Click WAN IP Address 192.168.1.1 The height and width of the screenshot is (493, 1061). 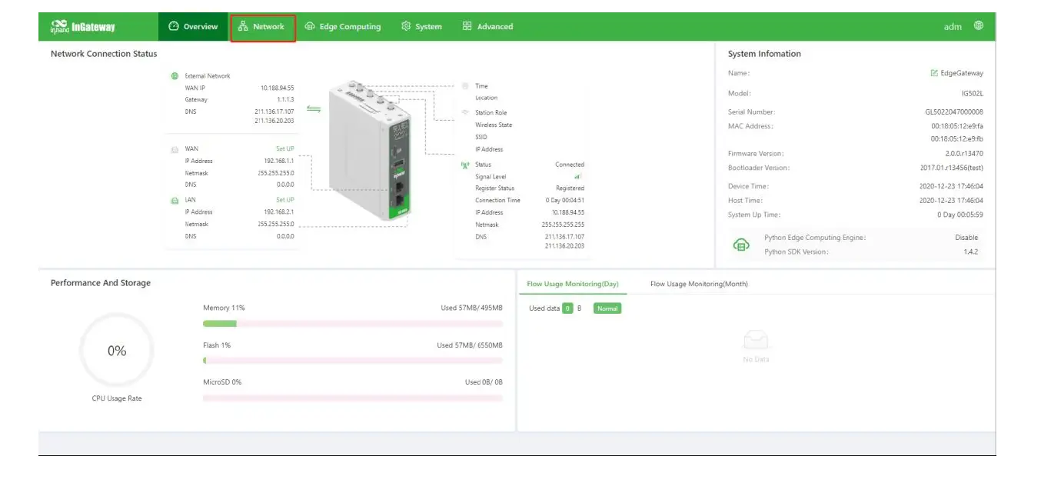(x=279, y=162)
